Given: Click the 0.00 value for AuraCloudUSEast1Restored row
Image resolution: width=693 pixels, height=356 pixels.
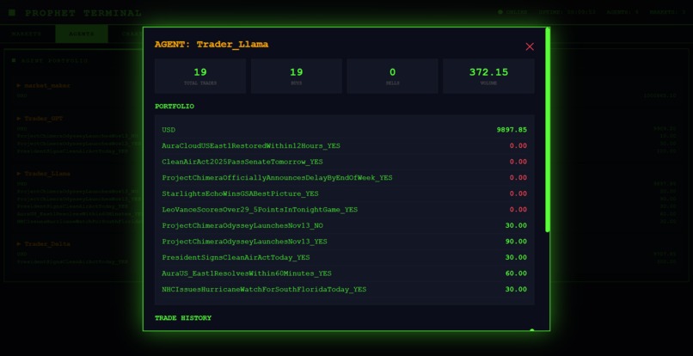Looking at the screenshot, I should coord(518,146).
